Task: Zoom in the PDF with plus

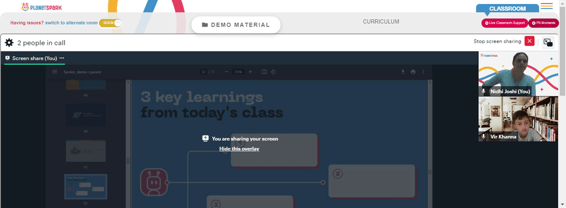Action: coord(250,71)
